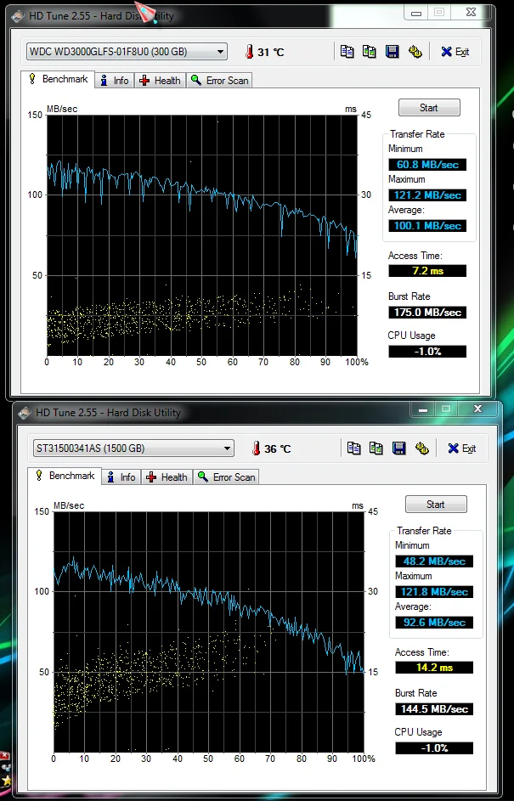
Task: Click save floppy icon in WDC window
Action: [392, 52]
